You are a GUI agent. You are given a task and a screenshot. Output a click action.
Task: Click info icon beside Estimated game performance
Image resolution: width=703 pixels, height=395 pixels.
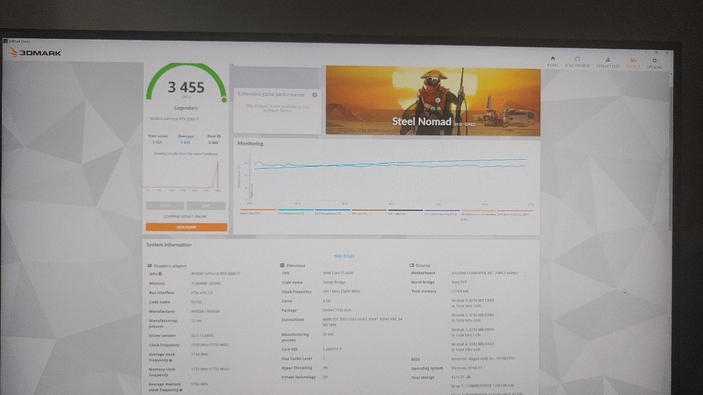click(x=314, y=95)
